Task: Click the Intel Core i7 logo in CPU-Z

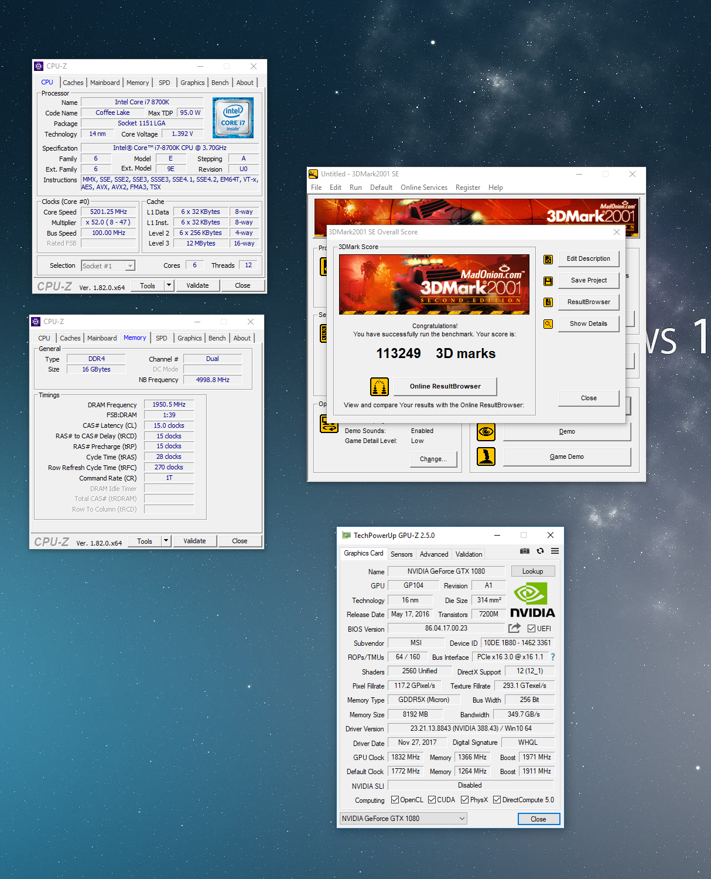Action: click(233, 118)
